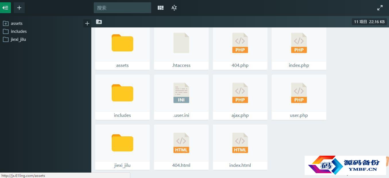Viewport: 389px width, 178px height.
Task: Select the .user.ini file icon
Action: (181, 93)
